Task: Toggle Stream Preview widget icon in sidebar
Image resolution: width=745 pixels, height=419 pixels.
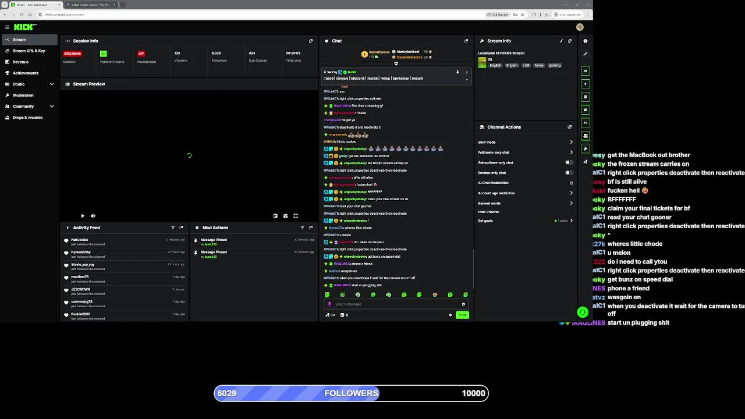Action: coord(586,71)
